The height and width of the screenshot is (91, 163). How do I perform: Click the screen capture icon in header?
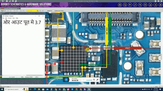coord(151,5)
